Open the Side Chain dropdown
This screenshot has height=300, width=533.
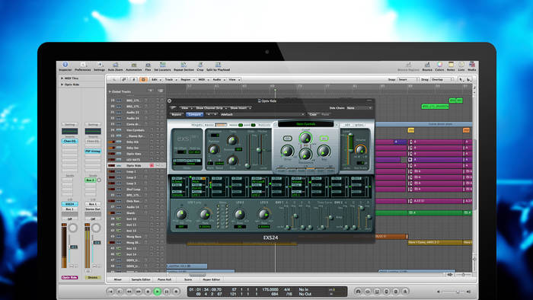(359, 107)
